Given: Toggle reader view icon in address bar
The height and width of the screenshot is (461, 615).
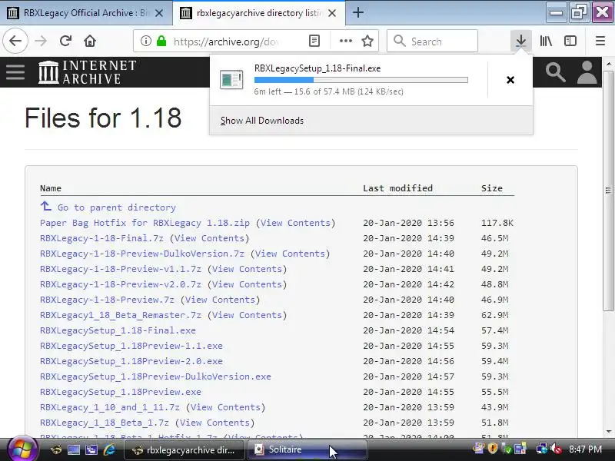Looking at the screenshot, I should [314, 41].
